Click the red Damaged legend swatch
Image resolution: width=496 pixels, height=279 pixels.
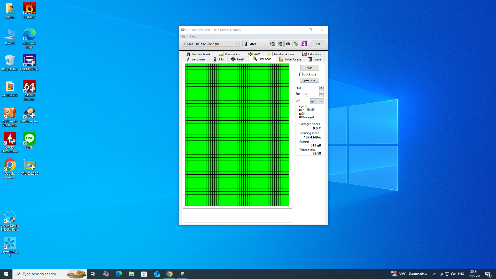point(300,117)
